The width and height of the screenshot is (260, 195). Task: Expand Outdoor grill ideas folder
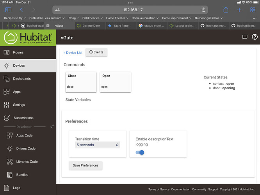pos(208,18)
